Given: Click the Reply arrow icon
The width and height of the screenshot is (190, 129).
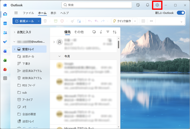Looking at the screenshot, I should click(90, 21).
